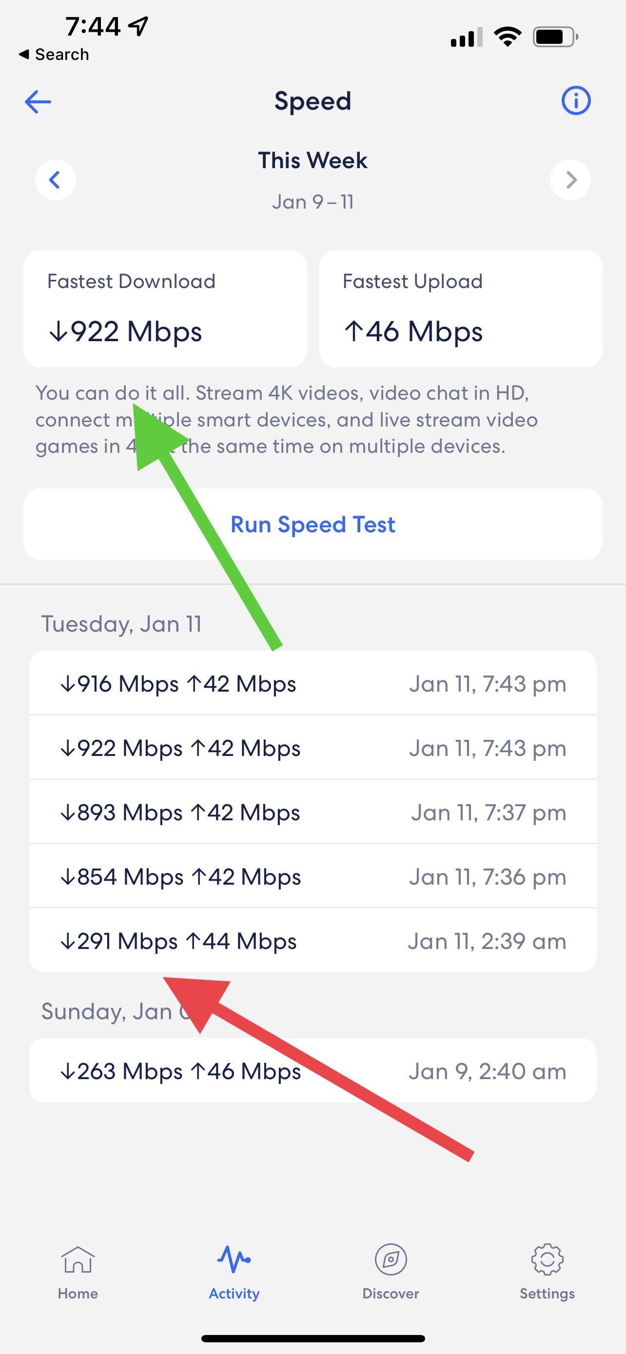
Task: Tap the blue back arrow icon
Action: pos(38,101)
